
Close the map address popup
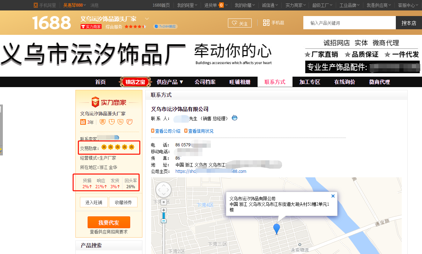(x=333, y=196)
